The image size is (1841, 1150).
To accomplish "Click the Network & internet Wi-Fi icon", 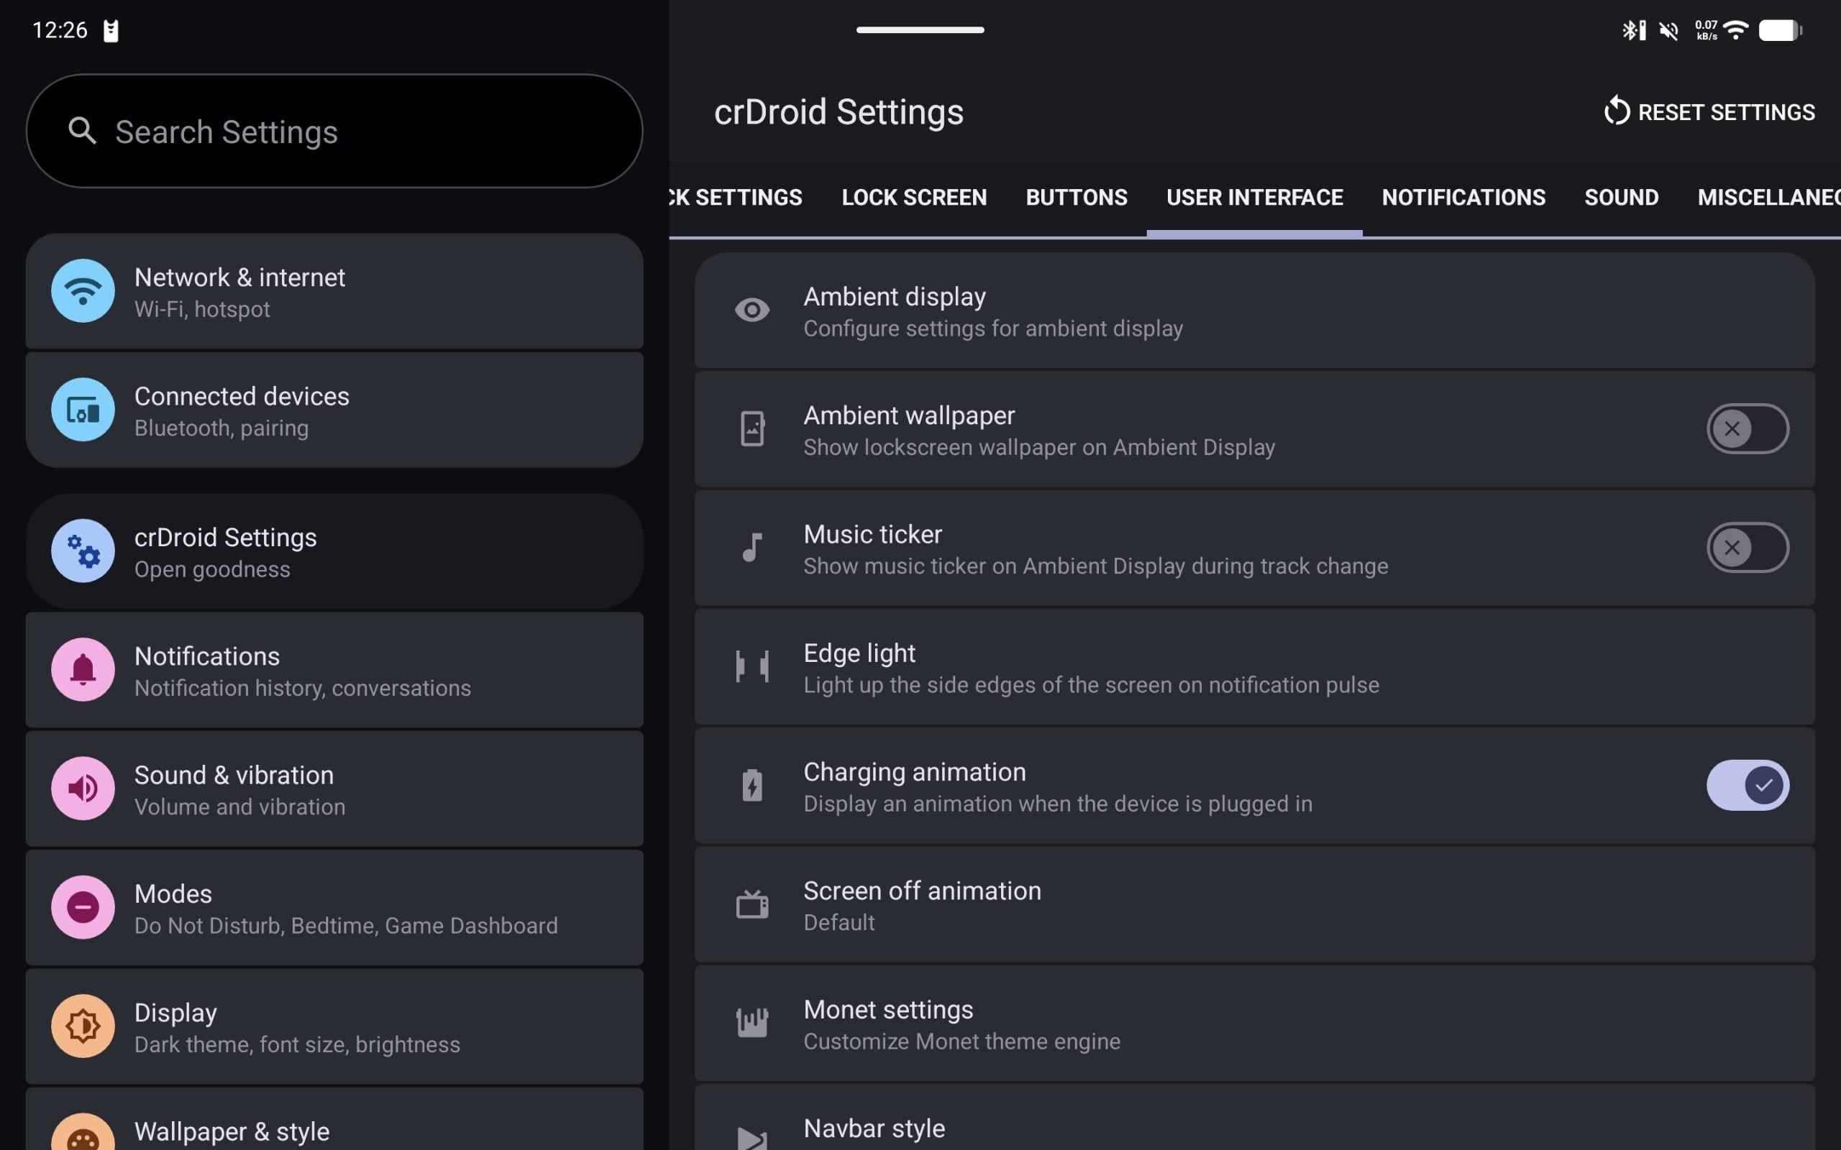I will pos(83,290).
